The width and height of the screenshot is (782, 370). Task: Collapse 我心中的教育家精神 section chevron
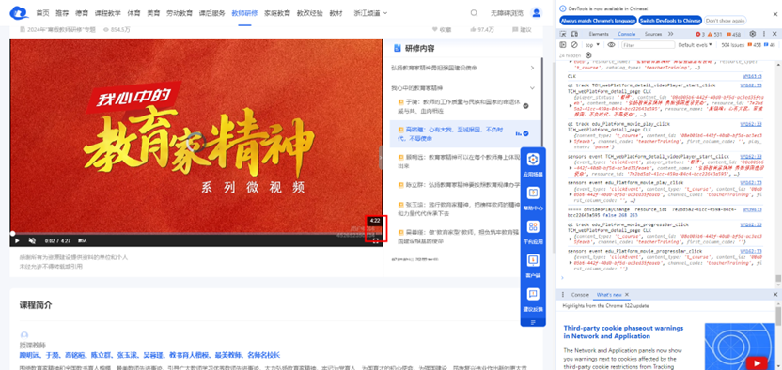coord(532,88)
